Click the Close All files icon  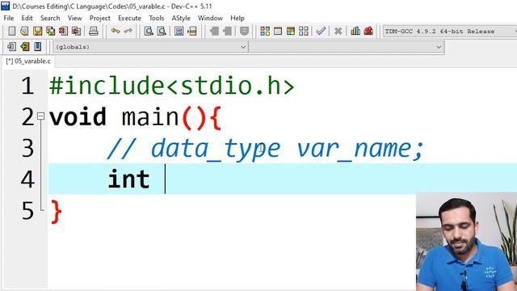[76, 32]
